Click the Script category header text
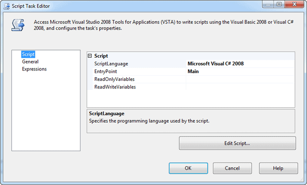307x185 pixels. point(101,56)
